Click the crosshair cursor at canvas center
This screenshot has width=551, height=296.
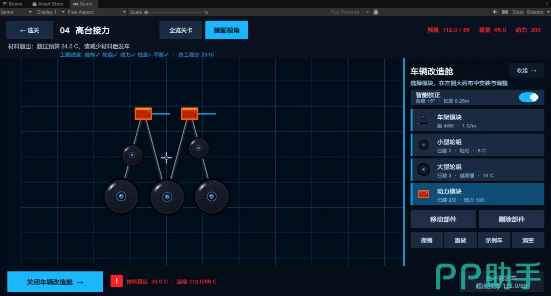(x=166, y=158)
